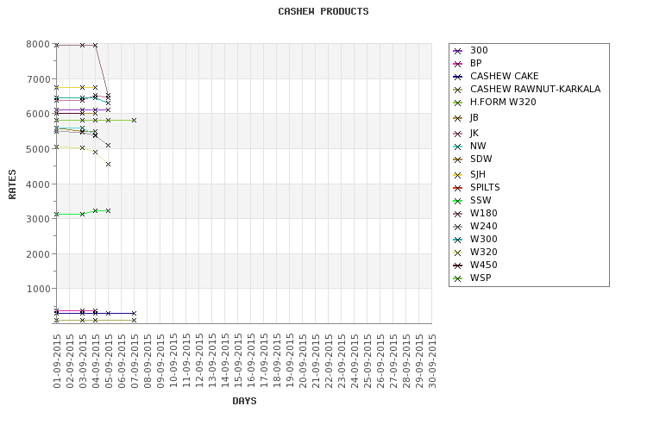647x431 pixels.
Task: Click the SJH data point on 04-09-2015 near 6750
Action: [95, 87]
